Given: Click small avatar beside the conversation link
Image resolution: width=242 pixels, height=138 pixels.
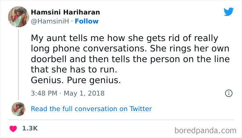Looking at the screenshot, I should pos(18,109).
